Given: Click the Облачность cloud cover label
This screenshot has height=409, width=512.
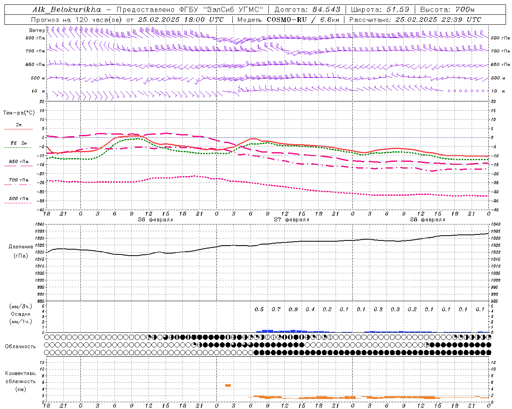Looking at the screenshot, I should pyautogui.click(x=20, y=347).
